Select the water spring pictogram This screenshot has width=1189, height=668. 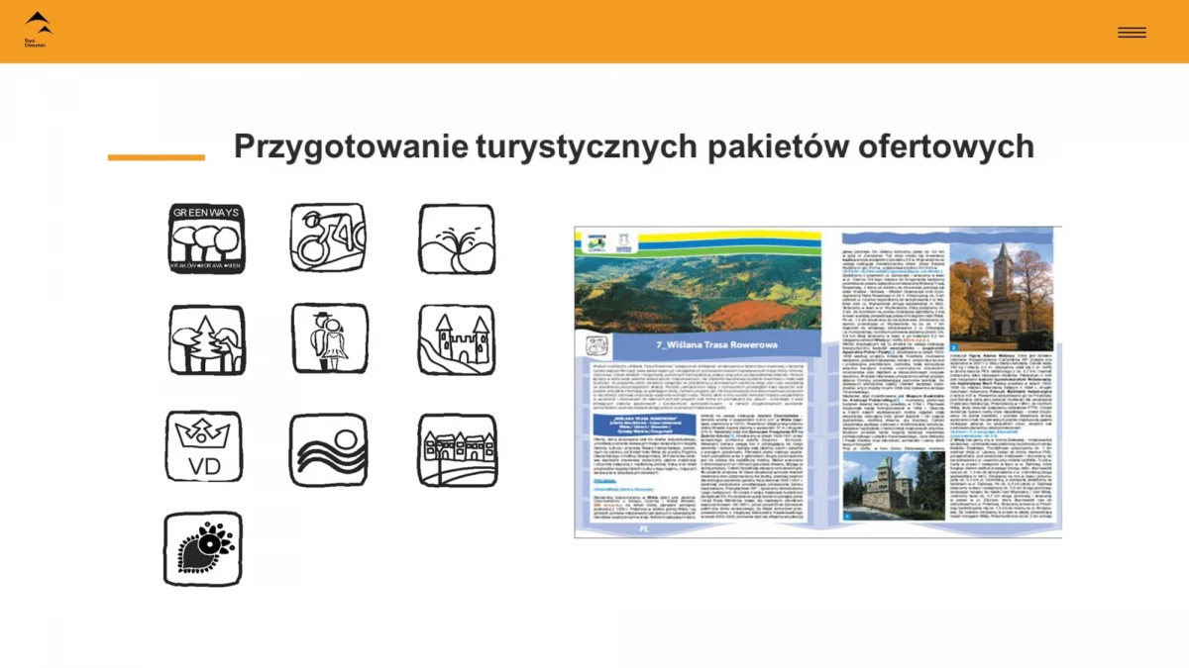click(455, 236)
